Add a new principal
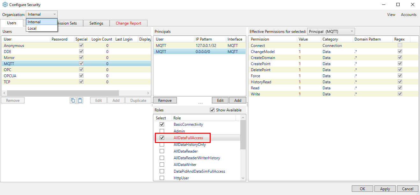 (x=237, y=100)
